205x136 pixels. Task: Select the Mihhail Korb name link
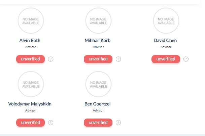[98, 41]
